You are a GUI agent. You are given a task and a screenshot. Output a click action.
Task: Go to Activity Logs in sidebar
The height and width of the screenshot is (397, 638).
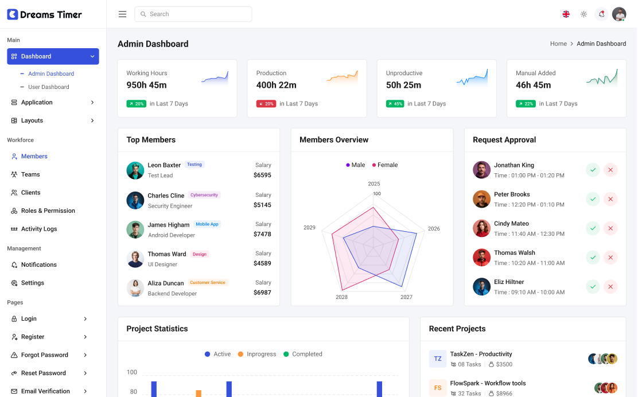(x=39, y=229)
